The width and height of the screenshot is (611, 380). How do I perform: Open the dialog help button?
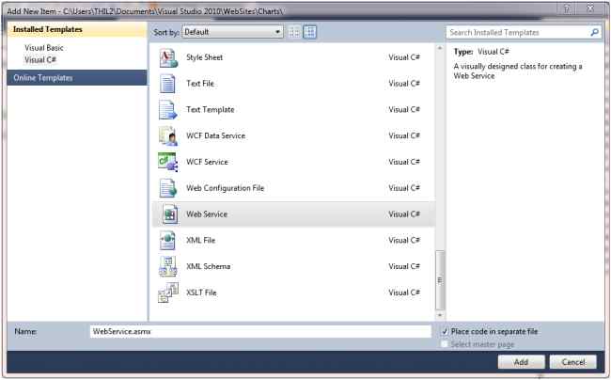(x=566, y=9)
